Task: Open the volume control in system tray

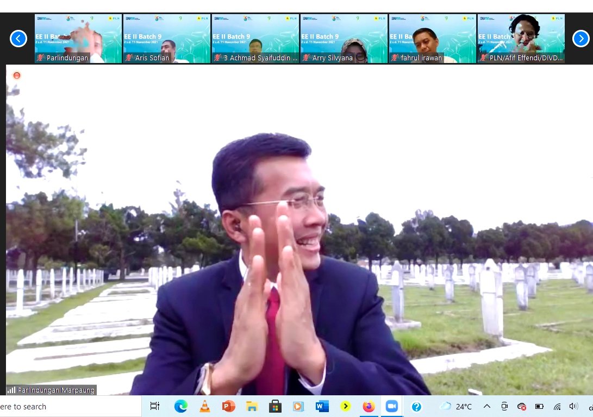Action: click(x=573, y=406)
